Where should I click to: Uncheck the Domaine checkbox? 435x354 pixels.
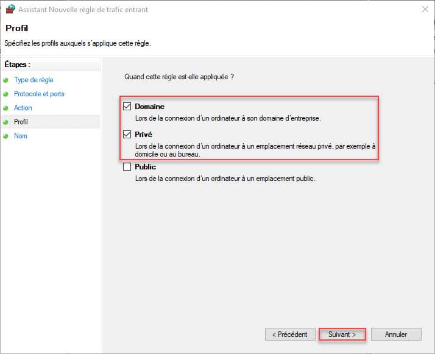point(127,106)
